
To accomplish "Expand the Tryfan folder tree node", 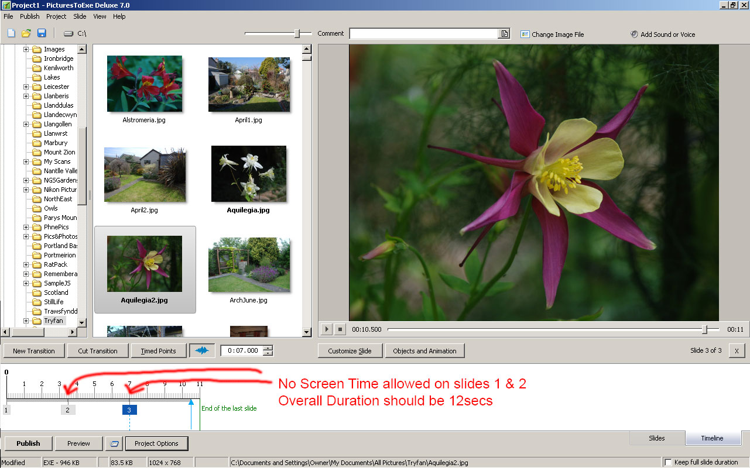I will (26, 321).
